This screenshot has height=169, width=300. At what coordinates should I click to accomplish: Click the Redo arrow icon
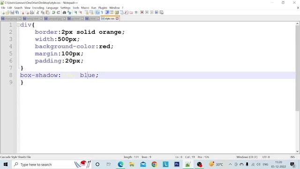click(58, 13)
